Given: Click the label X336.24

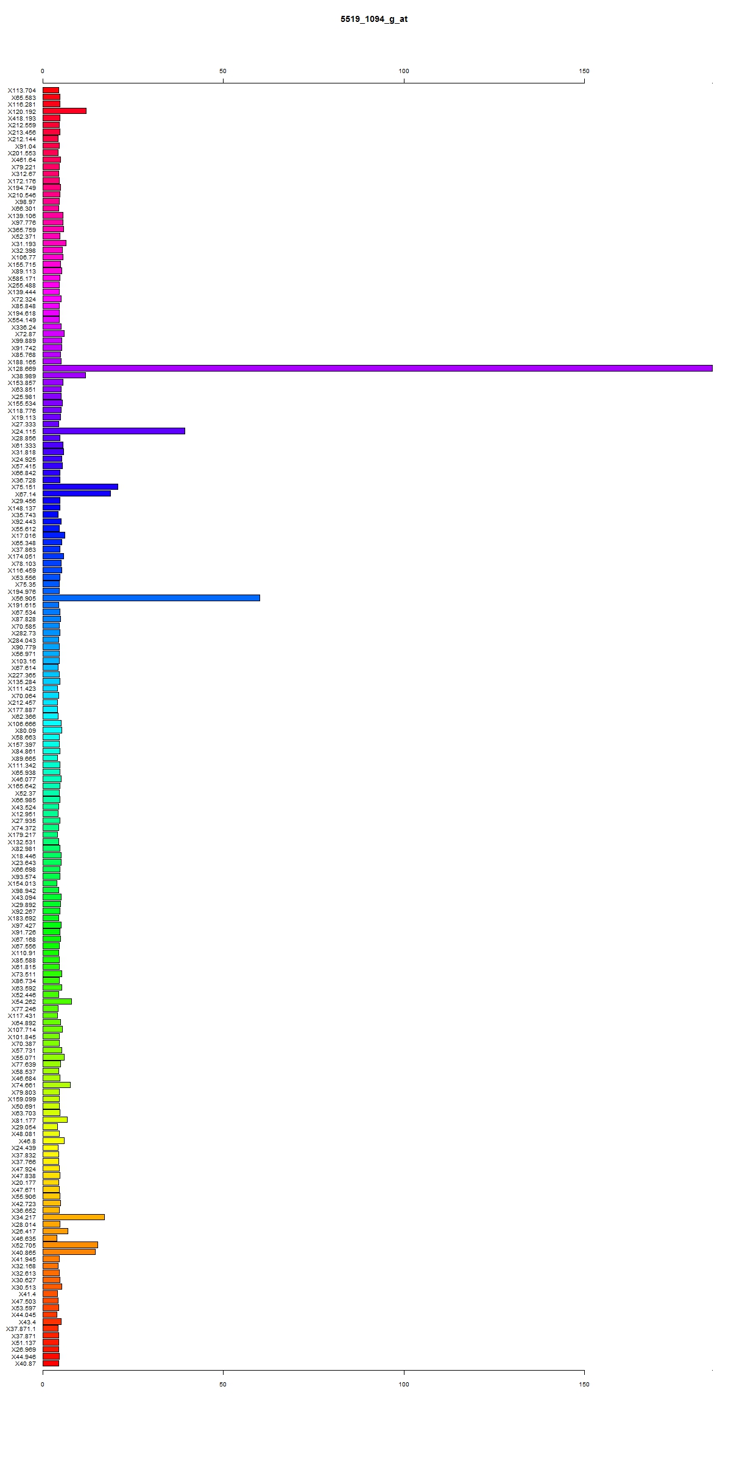Looking at the screenshot, I should (24, 327).
